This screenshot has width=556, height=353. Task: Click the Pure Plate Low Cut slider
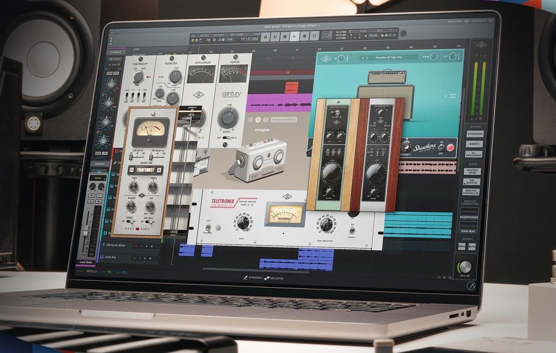(137, 157)
